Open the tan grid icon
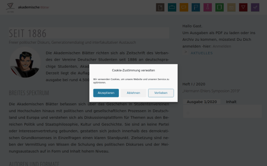Viewport: 267px width, 166px height. (x=231, y=7)
